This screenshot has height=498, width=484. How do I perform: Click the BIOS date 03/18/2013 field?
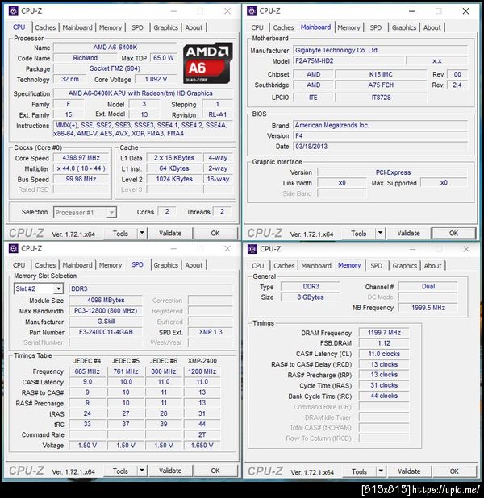pyautogui.click(x=380, y=147)
